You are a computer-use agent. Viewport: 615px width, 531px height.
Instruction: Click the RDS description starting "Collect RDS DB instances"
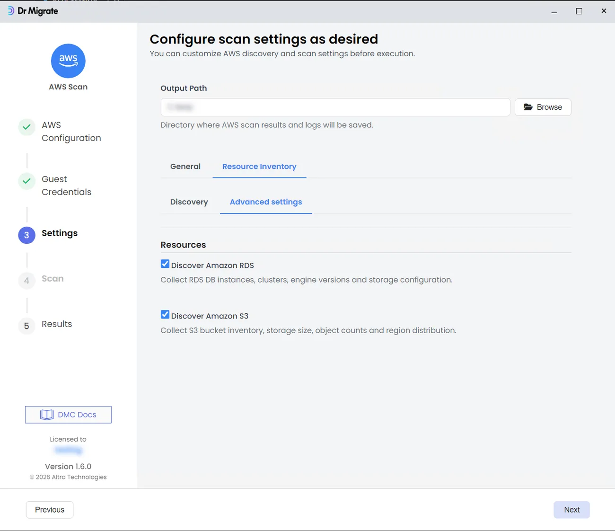(x=307, y=280)
